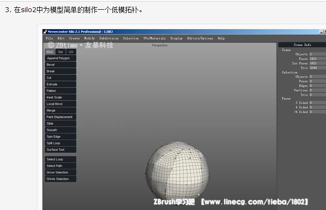Click the Grow Selection button
The height and width of the screenshot is (210, 326).
coord(60,172)
